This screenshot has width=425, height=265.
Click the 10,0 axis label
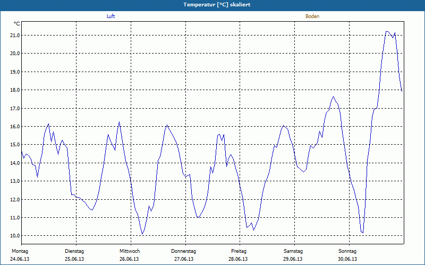click(15, 236)
